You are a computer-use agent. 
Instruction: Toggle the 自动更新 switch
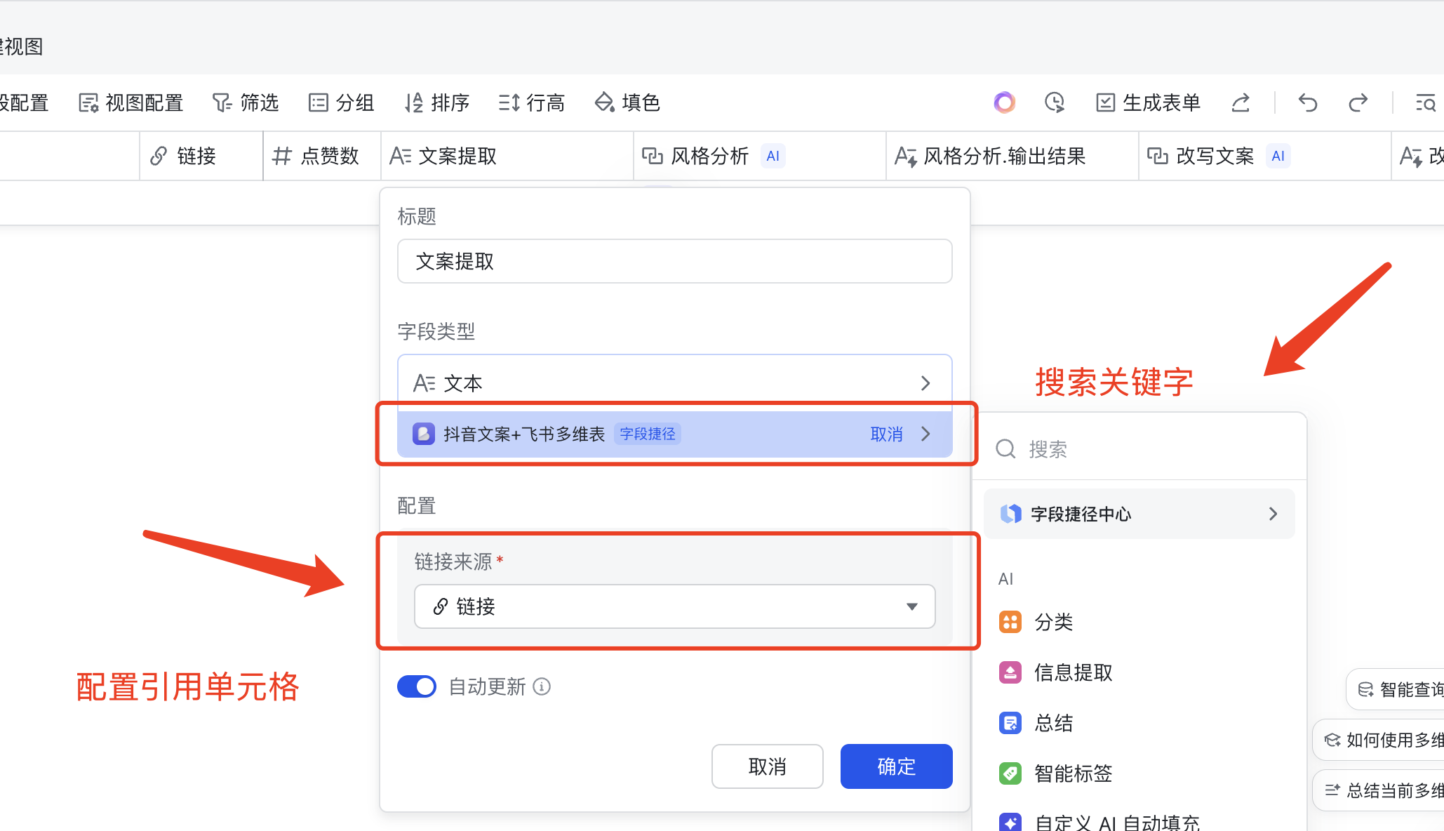coord(417,686)
